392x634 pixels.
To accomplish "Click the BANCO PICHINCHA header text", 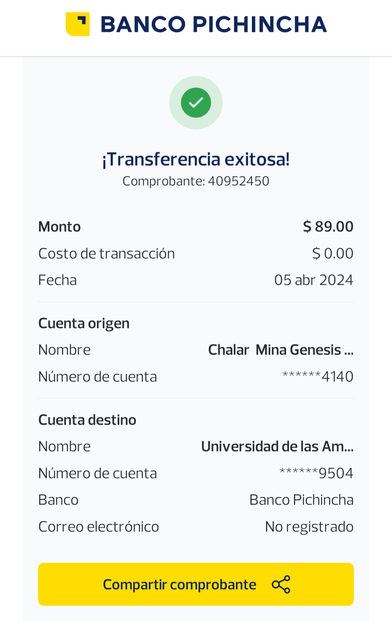I will click(213, 24).
